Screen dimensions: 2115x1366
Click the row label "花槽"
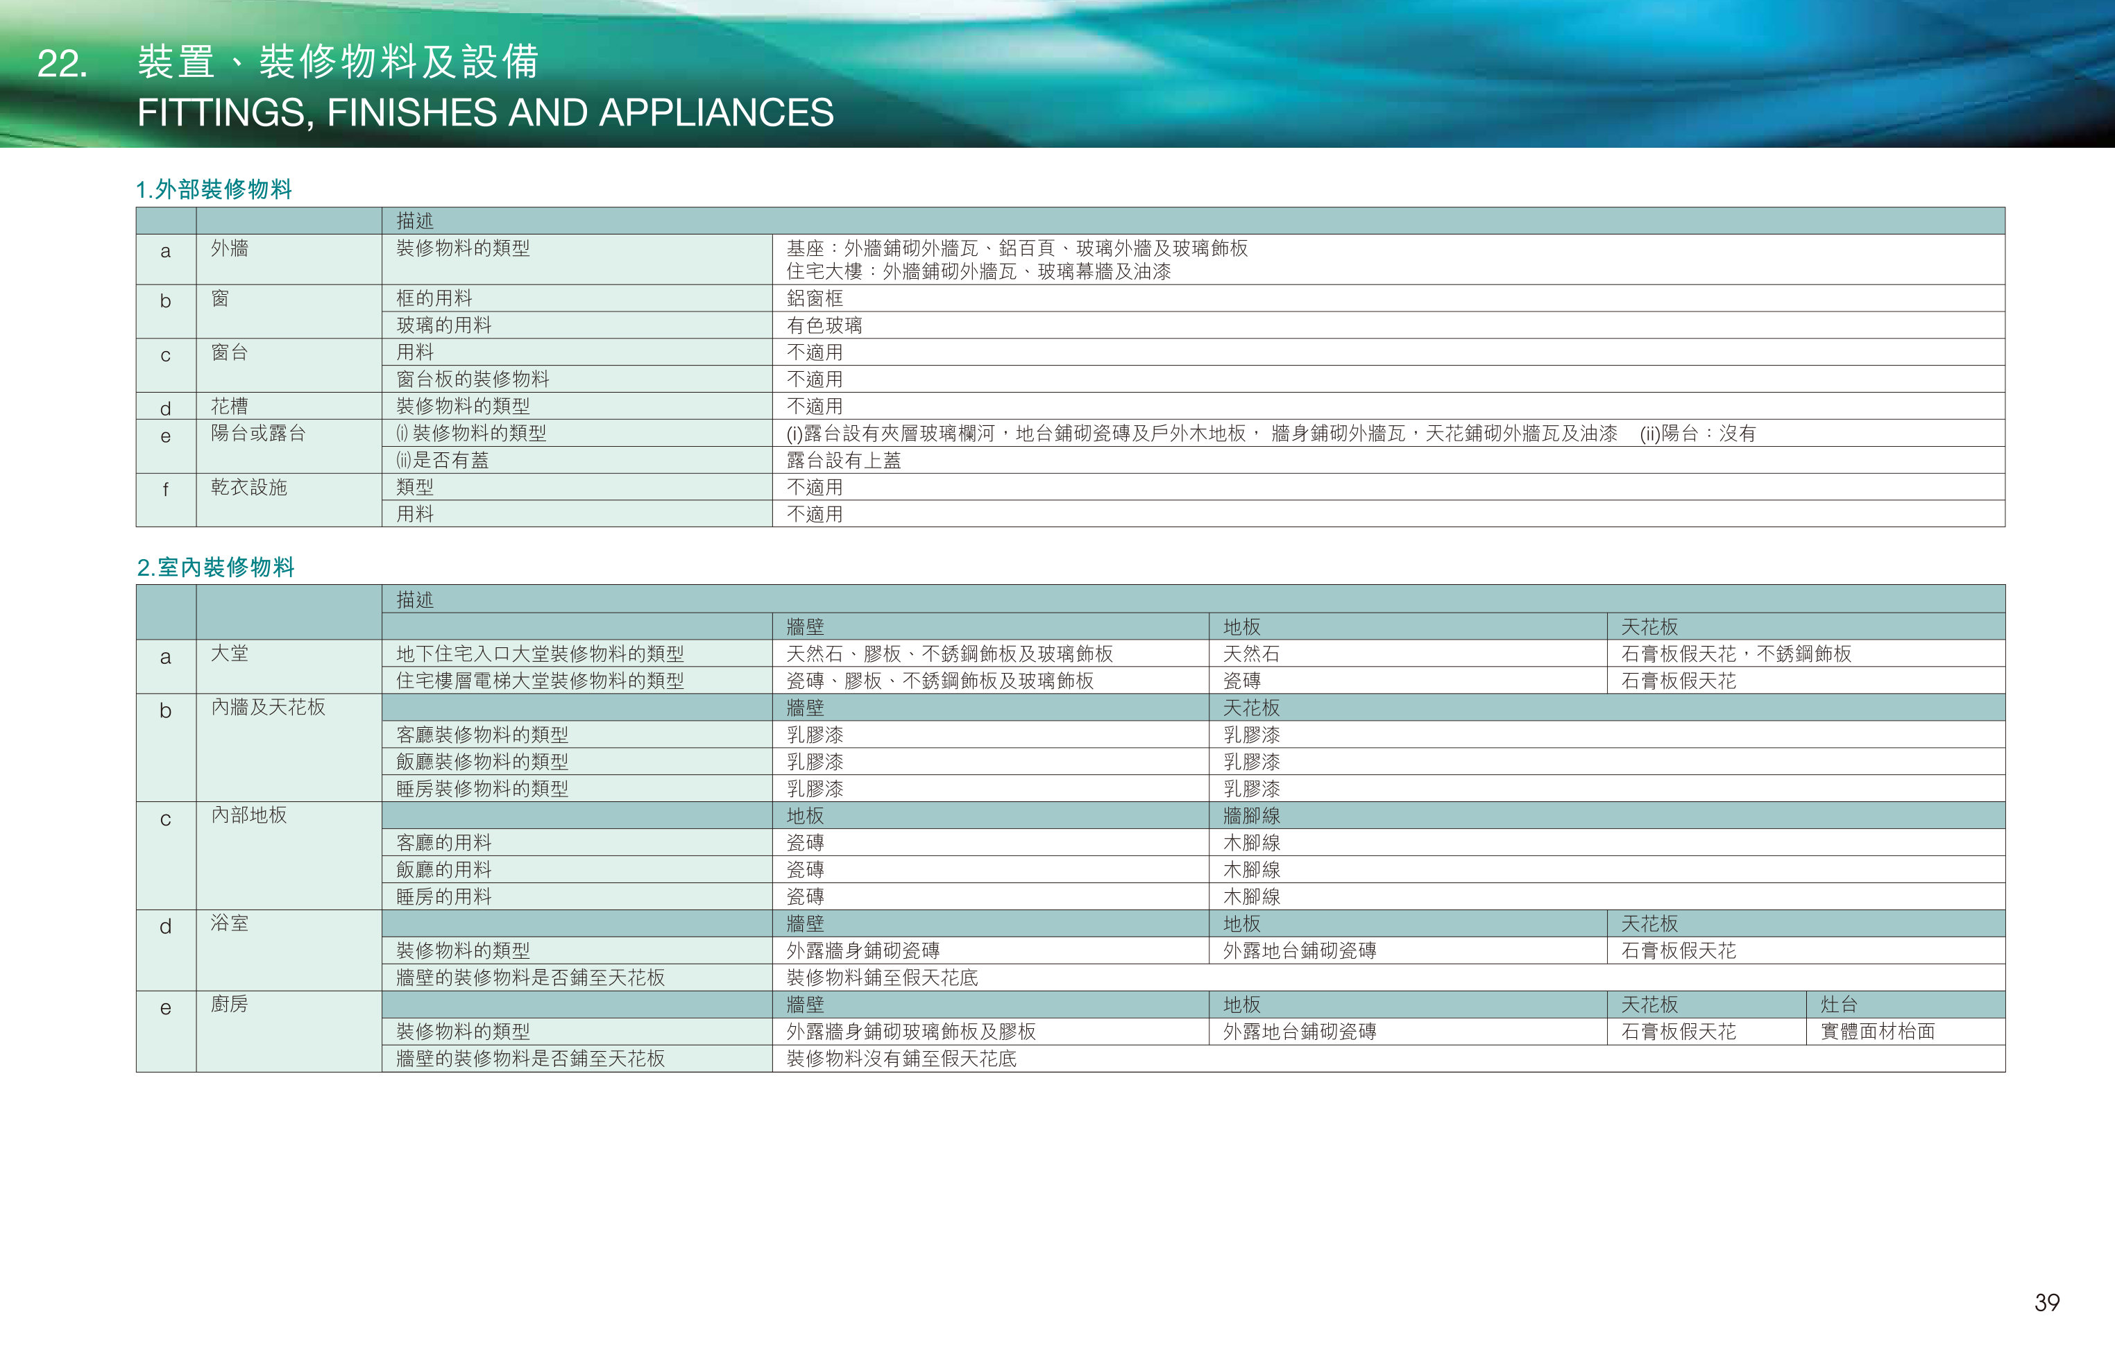point(230,407)
